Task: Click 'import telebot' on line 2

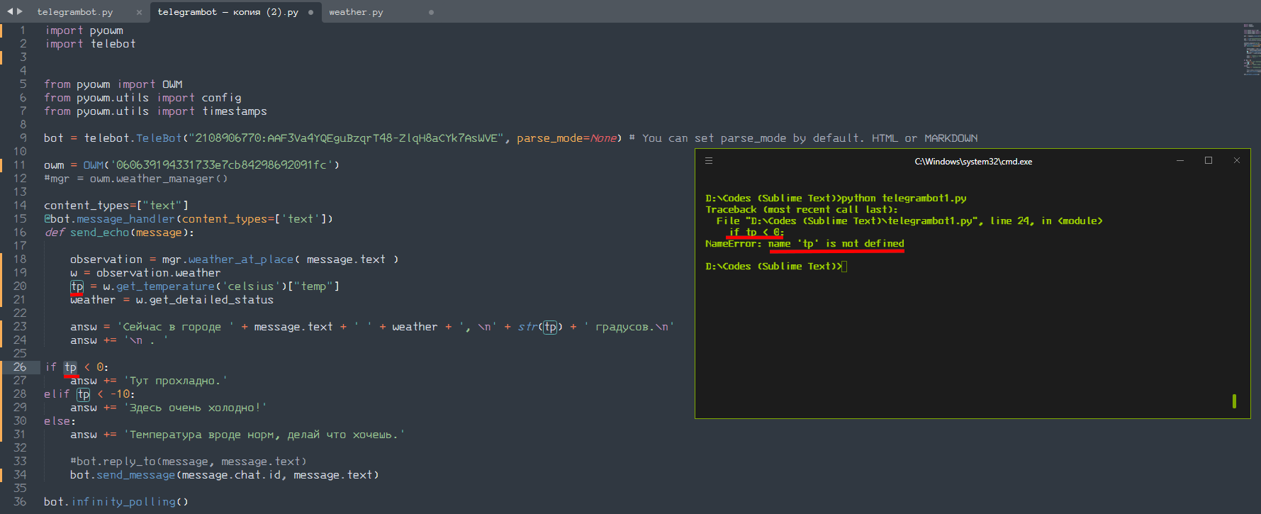Action: point(90,44)
